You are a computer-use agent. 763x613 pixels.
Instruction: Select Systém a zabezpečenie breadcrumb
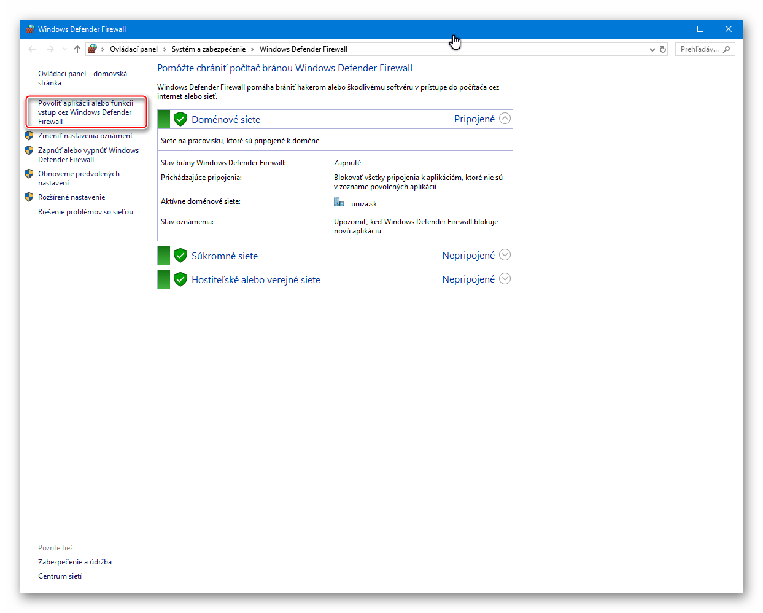(208, 49)
